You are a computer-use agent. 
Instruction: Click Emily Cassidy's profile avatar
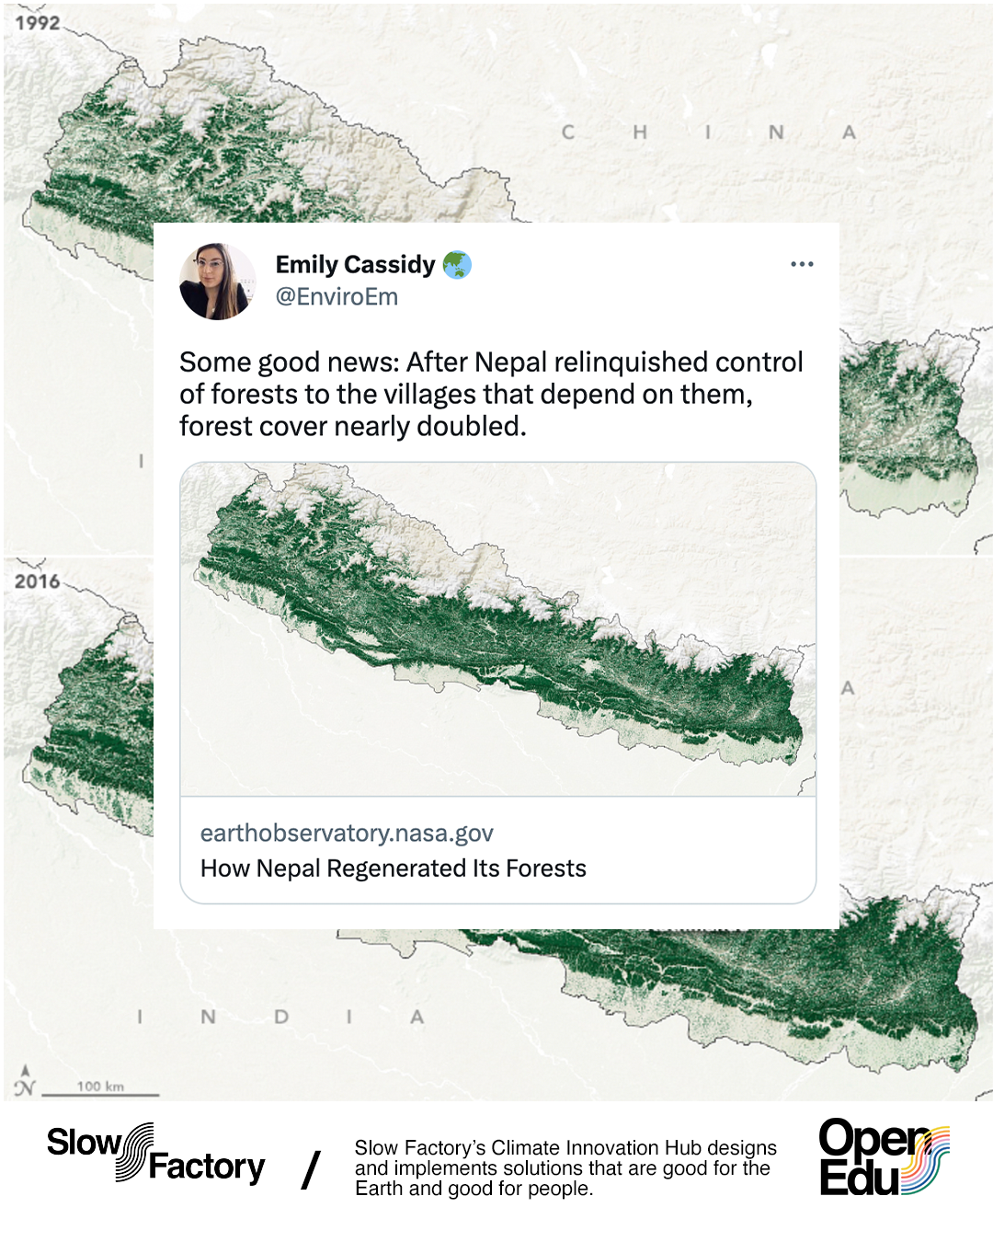[x=218, y=282]
